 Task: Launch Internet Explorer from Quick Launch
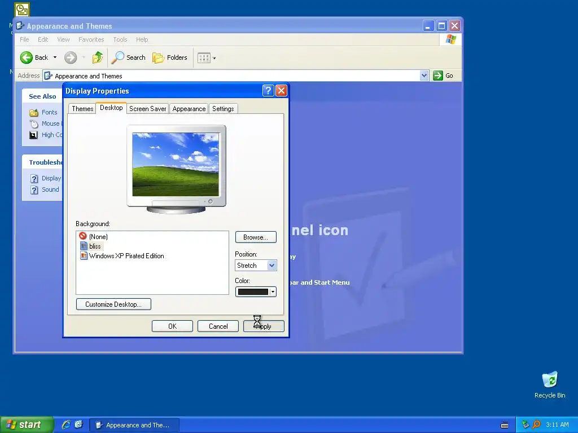point(66,425)
